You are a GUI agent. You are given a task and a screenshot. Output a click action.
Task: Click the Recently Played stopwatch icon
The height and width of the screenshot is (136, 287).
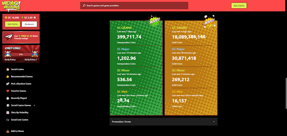8,98
